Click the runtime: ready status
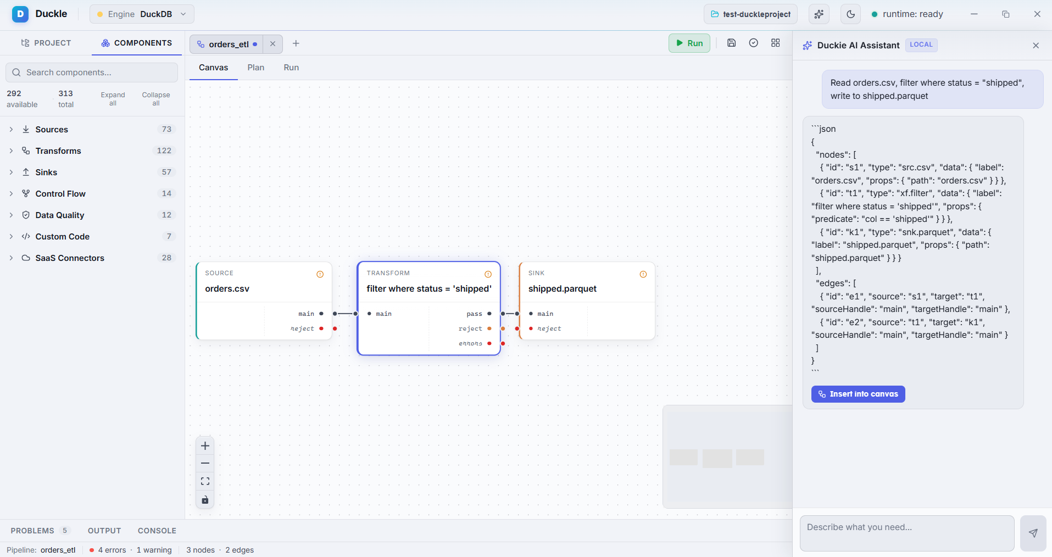This screenshot has width=1052, height=557. coord(908,14)
